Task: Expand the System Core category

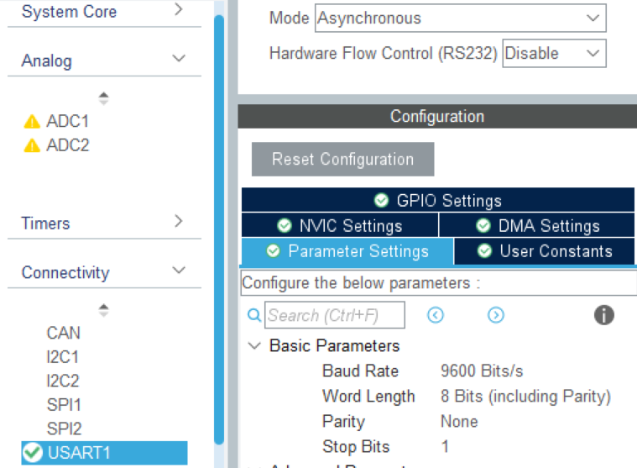Action: [178, 10]
